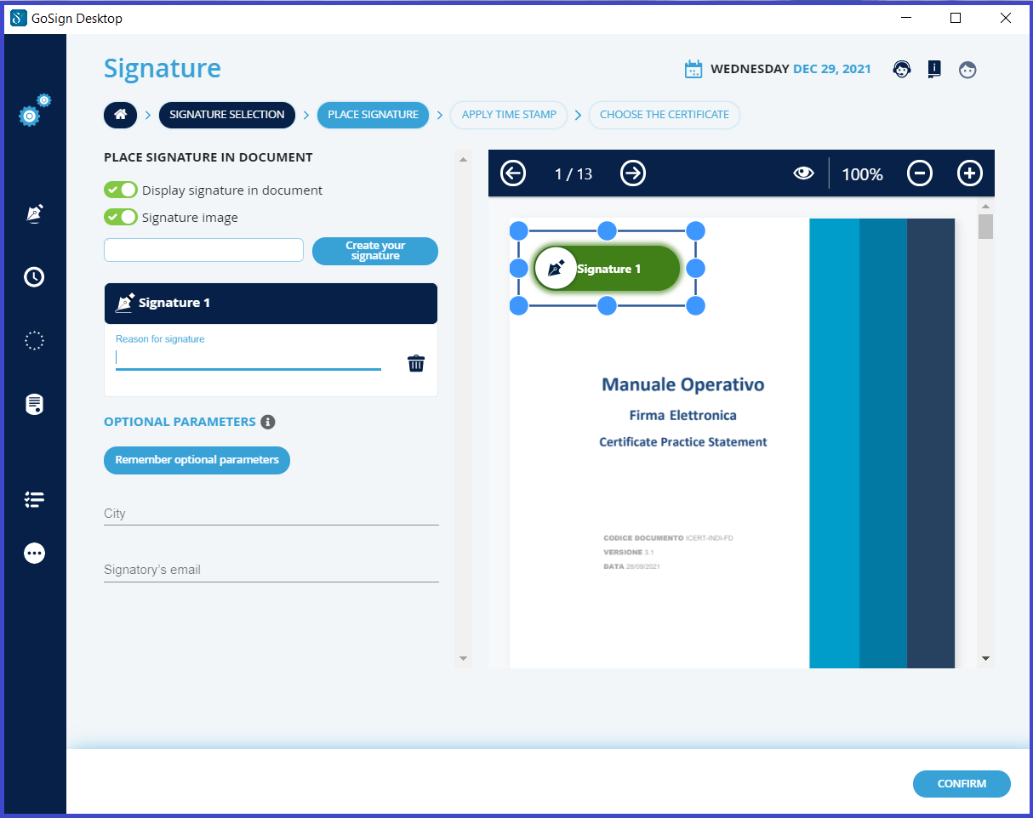Zoom in document with plus button

[969, 173]
